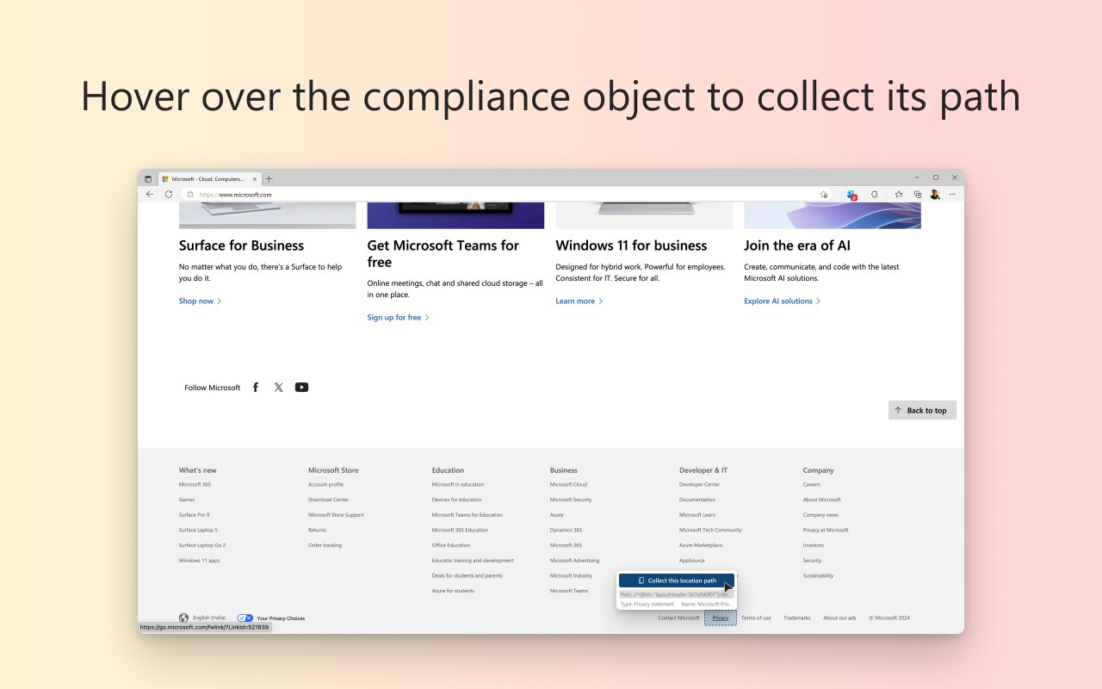Open Microsoft Store Support link

[x=336, y=515]
